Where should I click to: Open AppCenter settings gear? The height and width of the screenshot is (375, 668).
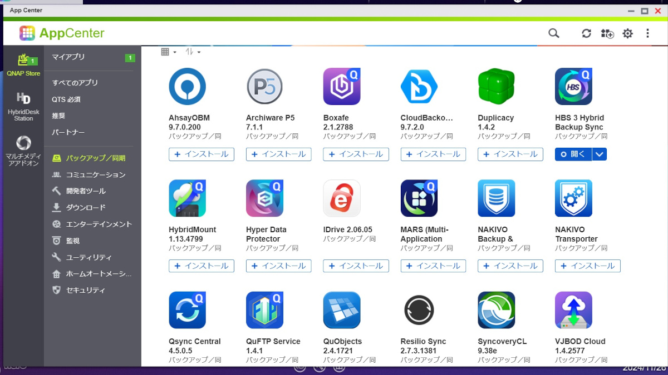pos(628,33)
